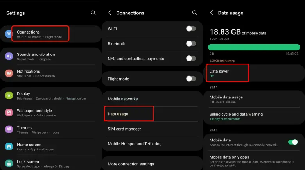Tap the Lock screen padlock icon
The image size is (305, 170).
point(9,163)
